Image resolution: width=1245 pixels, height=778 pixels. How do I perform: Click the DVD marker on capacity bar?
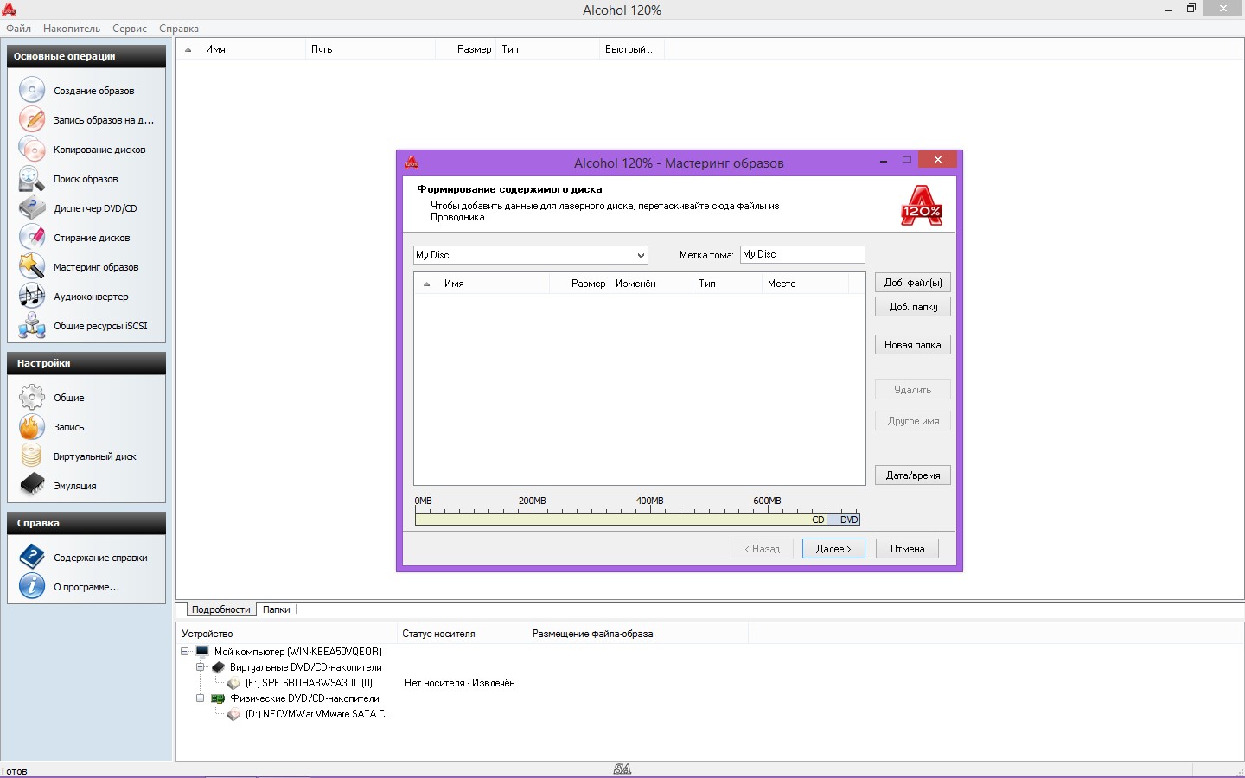point(849,520)
